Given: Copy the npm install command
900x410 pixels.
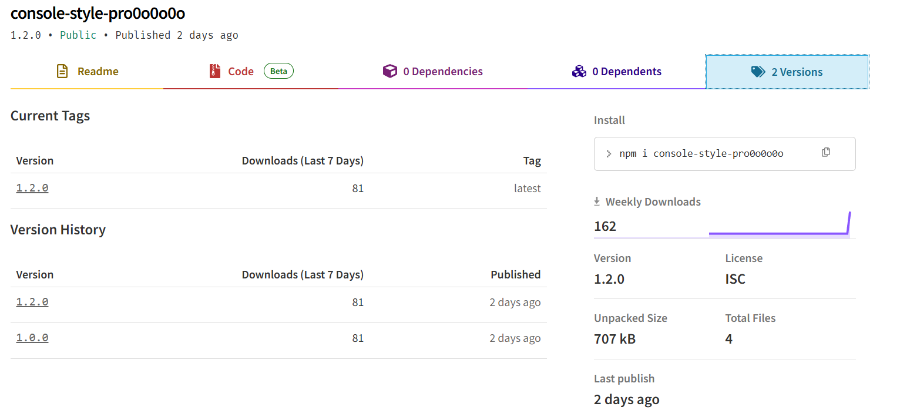Looking at the screenshot, I should (x=826, y=153).
